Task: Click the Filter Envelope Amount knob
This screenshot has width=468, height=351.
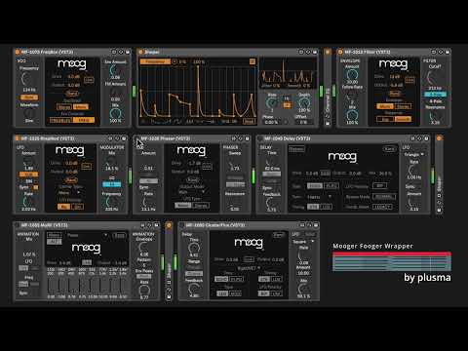Action: click(352, 75)
